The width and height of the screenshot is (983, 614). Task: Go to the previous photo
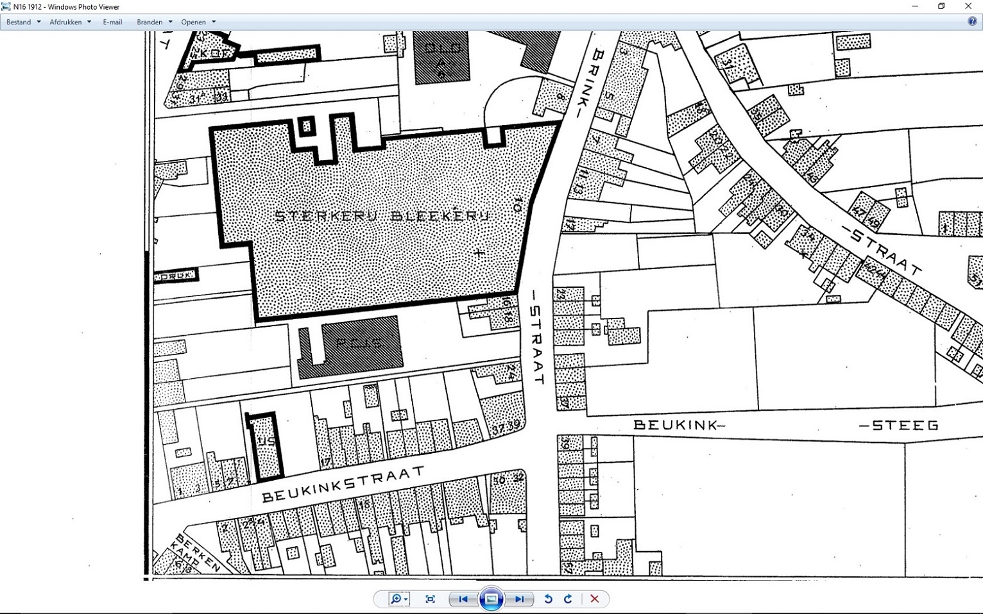(463, 599)
